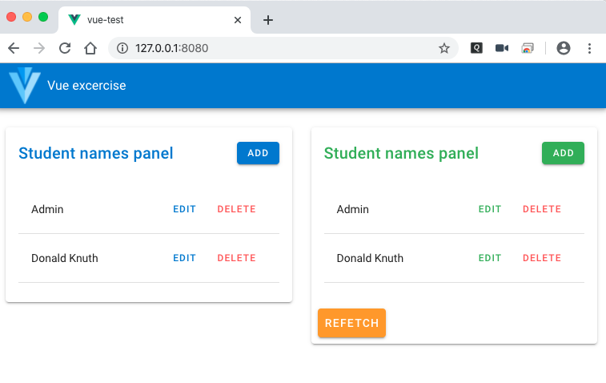
Task: Close the vue-test tab
Action: [238, 20]
